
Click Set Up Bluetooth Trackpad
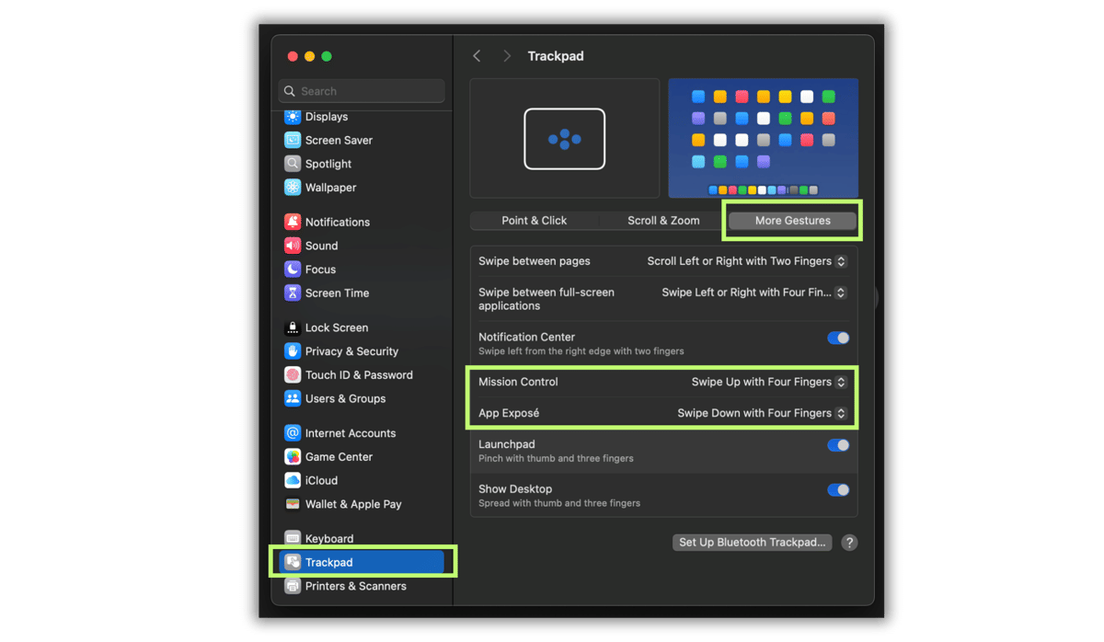point(752,542)
